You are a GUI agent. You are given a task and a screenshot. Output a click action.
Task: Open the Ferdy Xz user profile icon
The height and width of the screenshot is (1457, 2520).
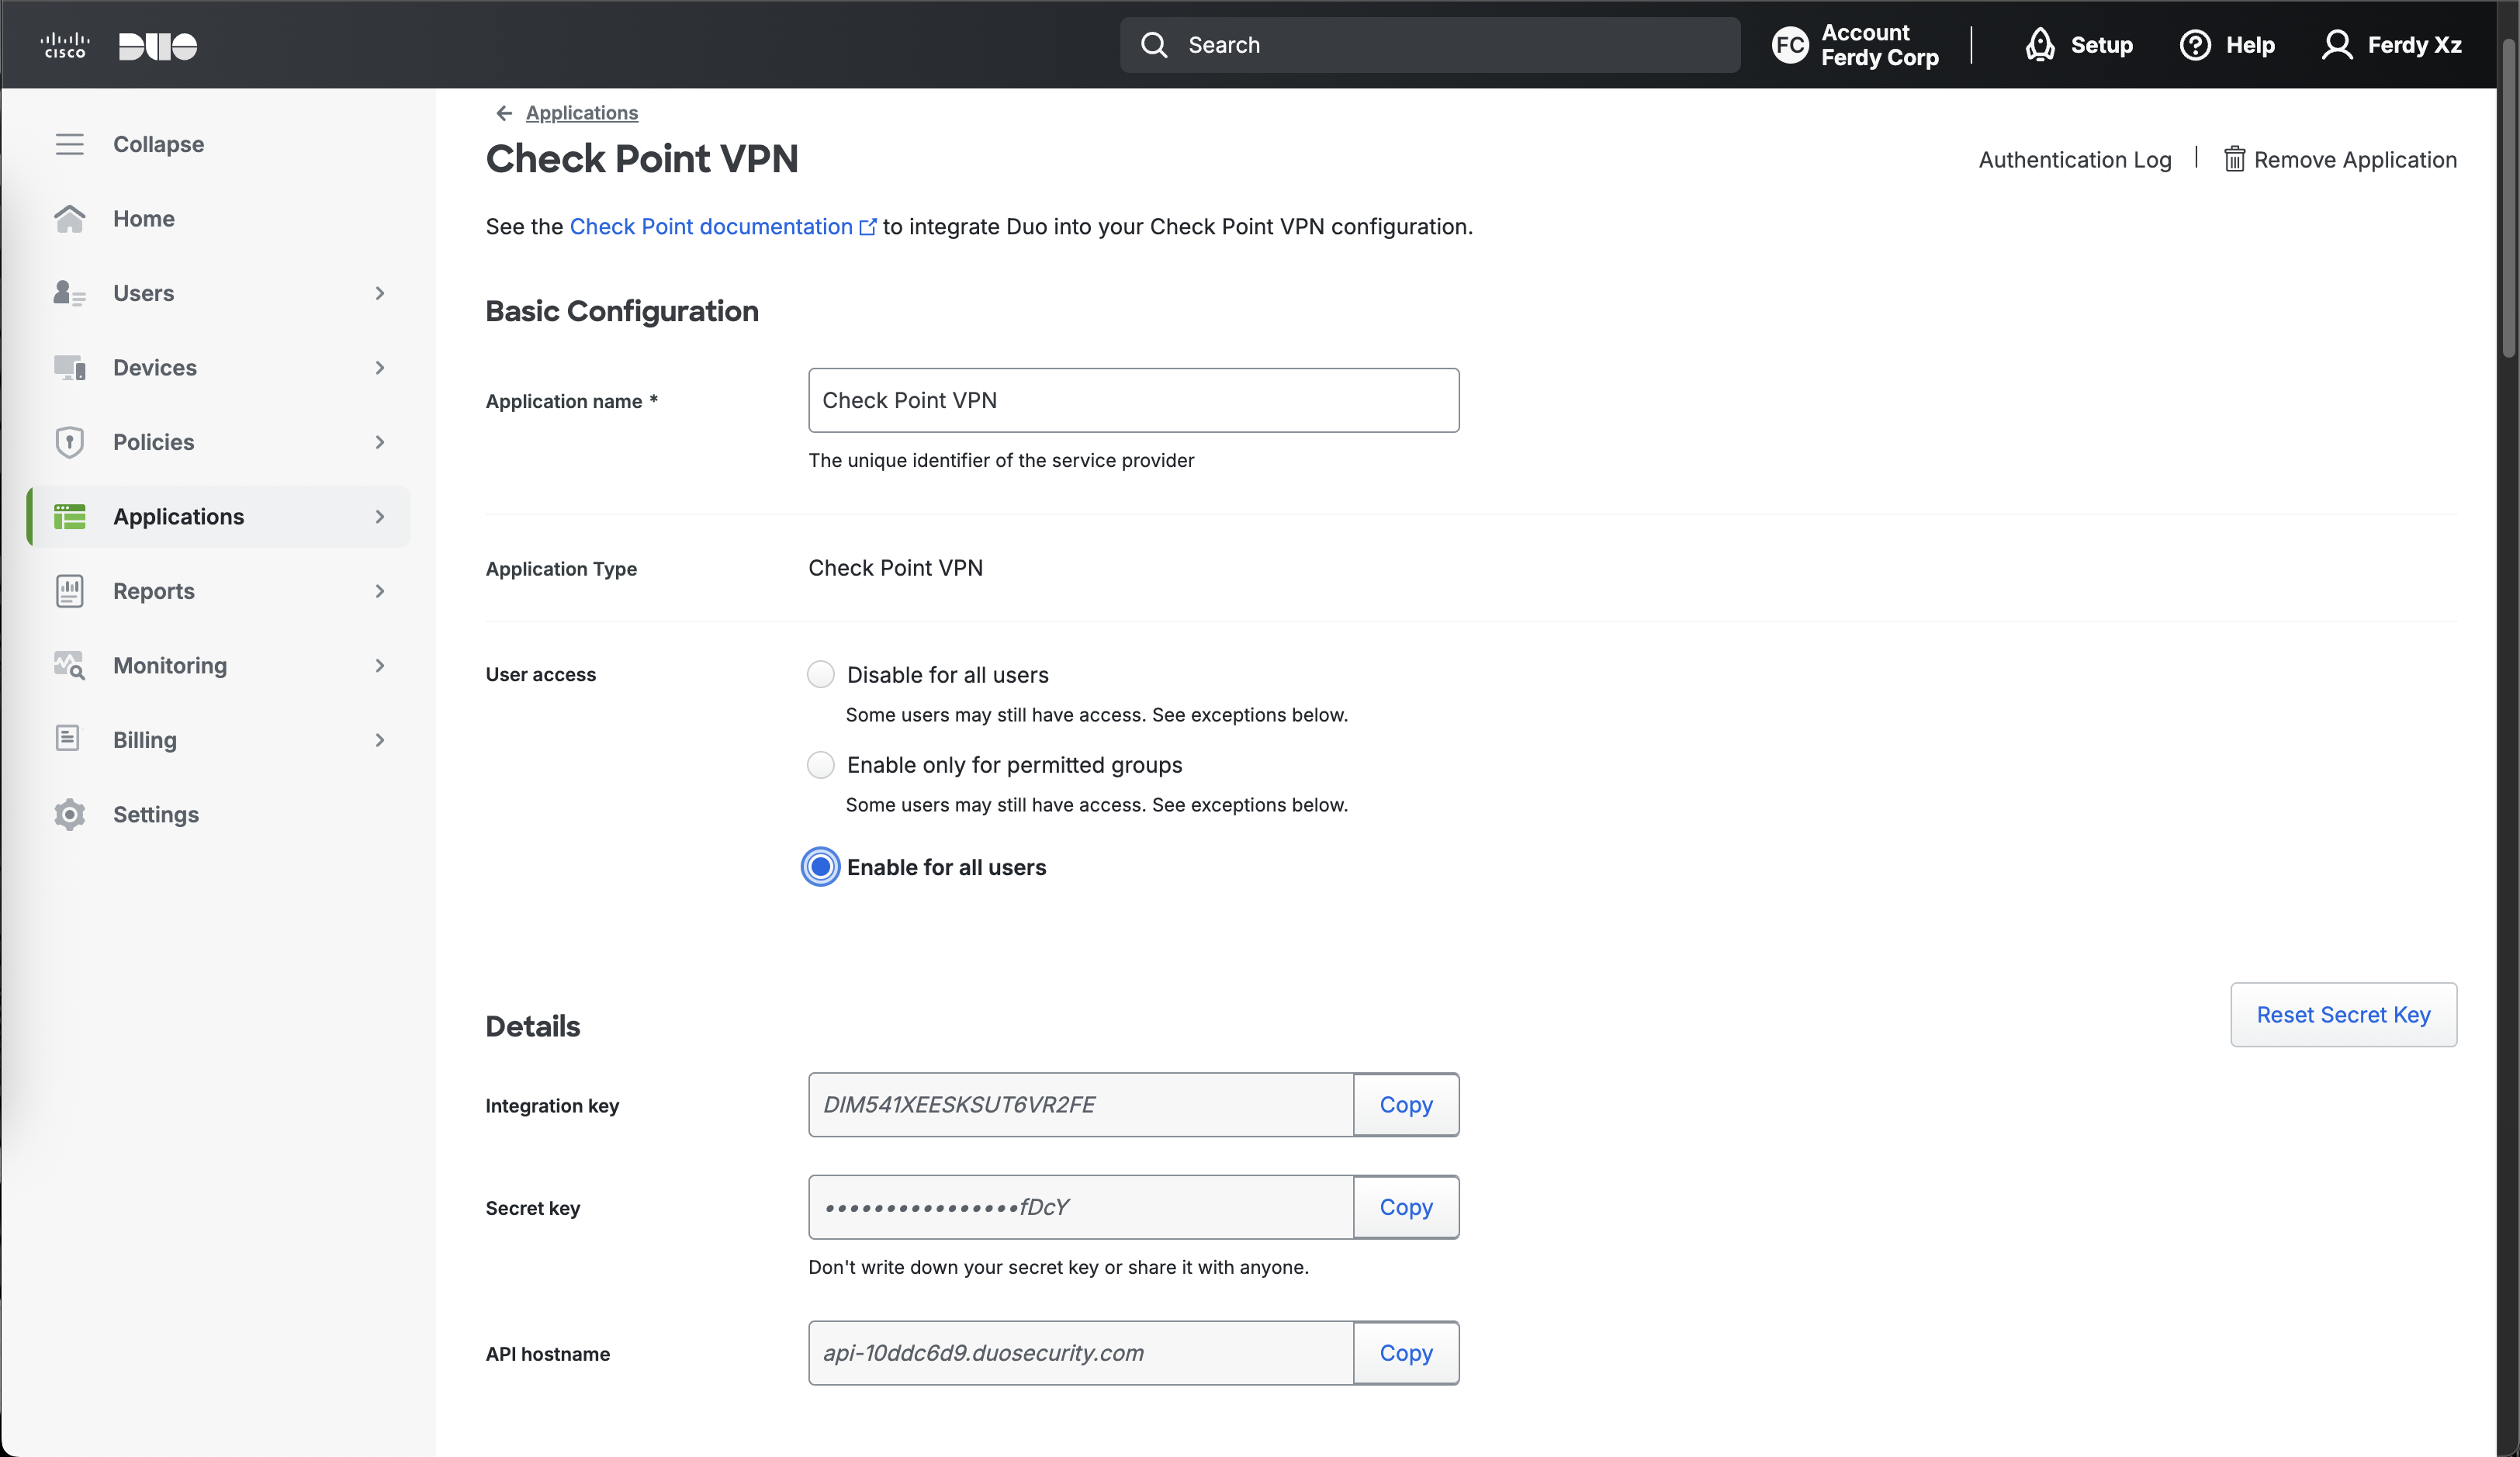[x=2336, y=45]
